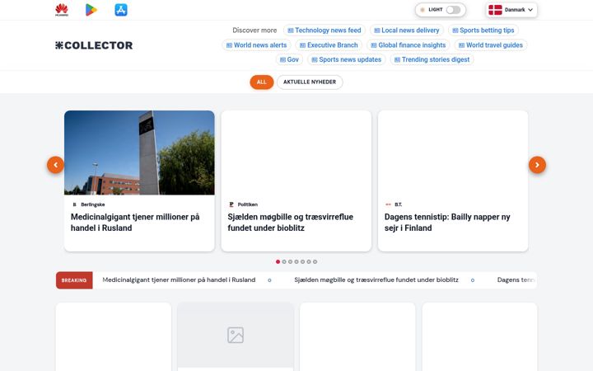Open the Danmark country dropdown
Image resolution: width=593 pixels, height=371 pixels.
[x=511, y=10]
